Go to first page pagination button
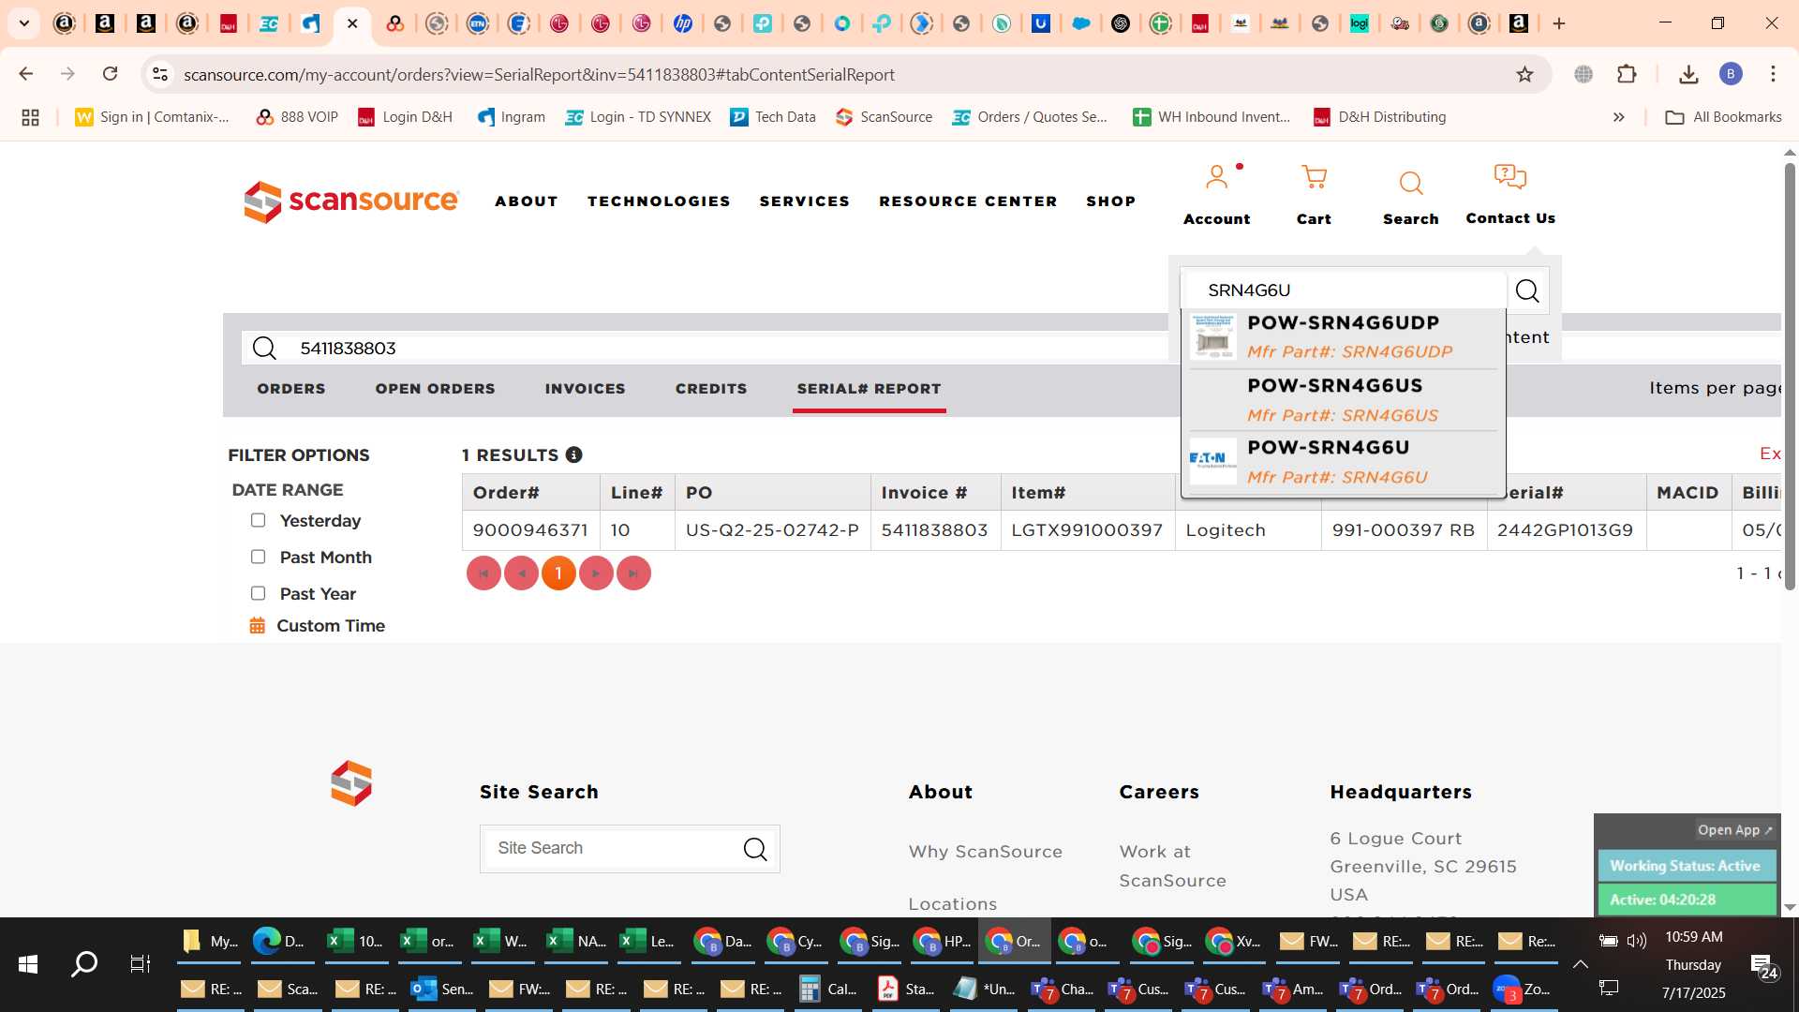 click(x=483, y=573)
